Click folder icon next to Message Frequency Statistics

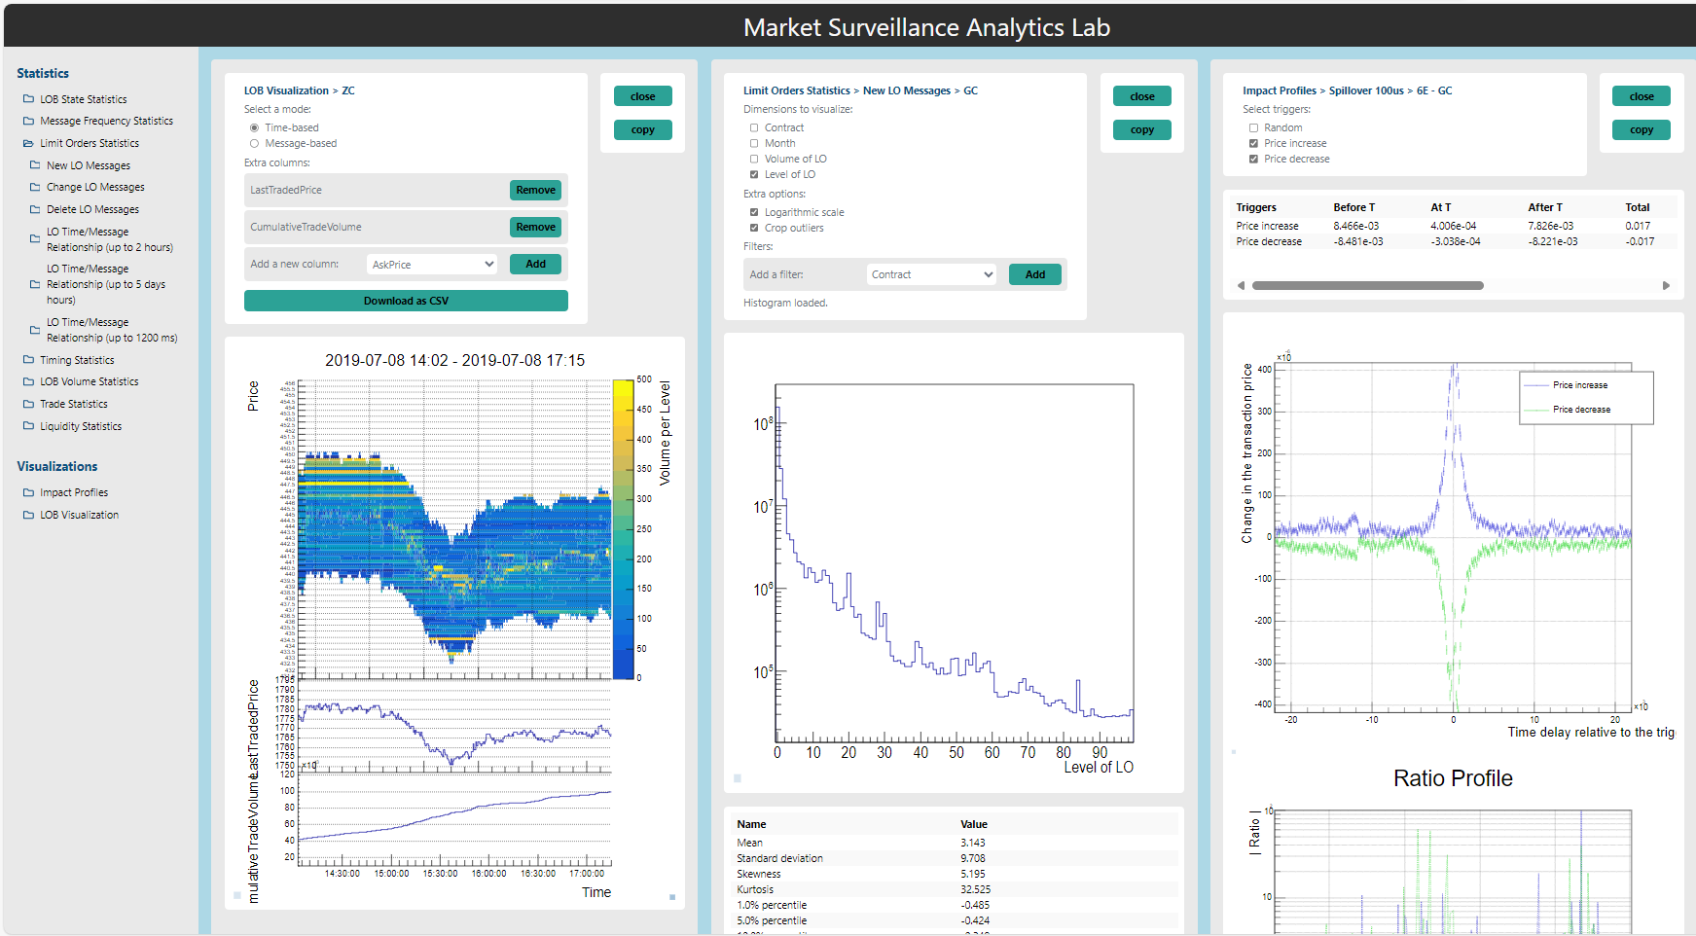tap(28, 122)
